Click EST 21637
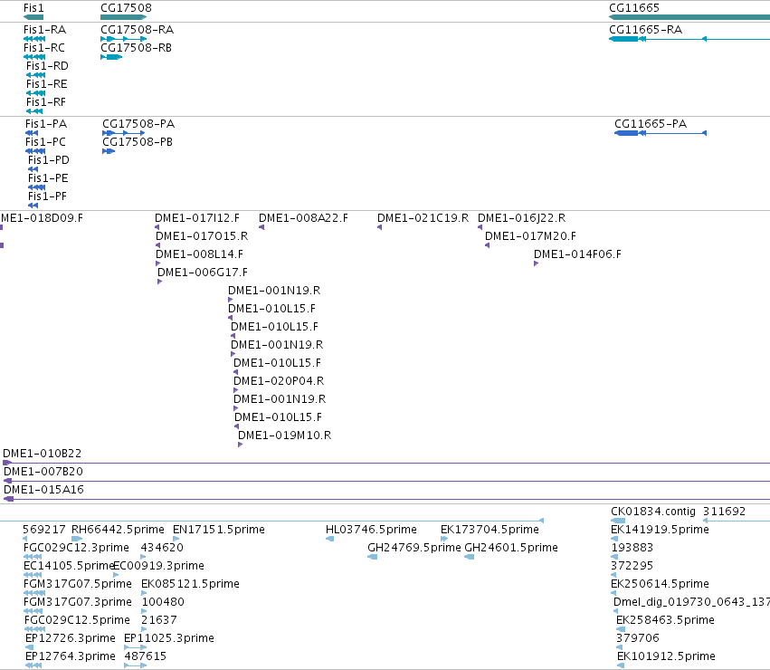Image resolution: width=770 pixels, height=670 pixels. [x=144, y=630]
